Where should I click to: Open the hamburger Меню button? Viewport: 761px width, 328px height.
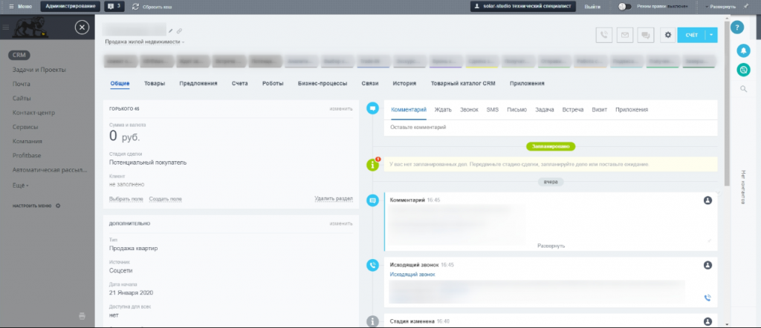(20, 7)
